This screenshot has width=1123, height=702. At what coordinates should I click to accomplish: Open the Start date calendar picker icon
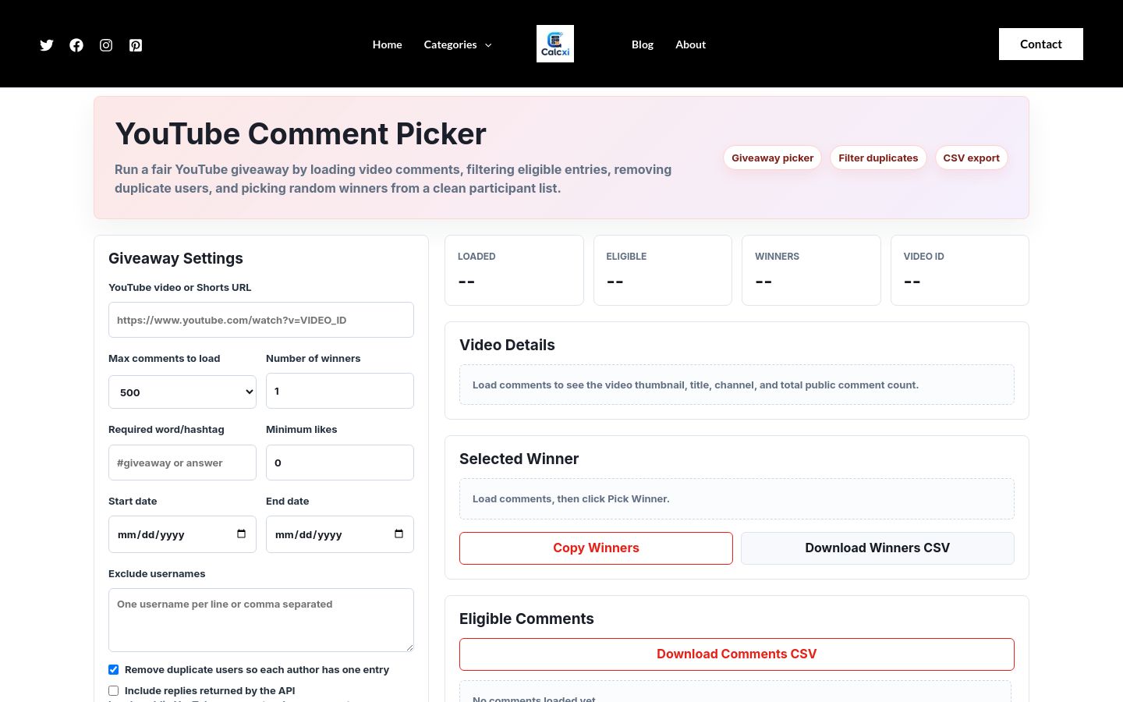(x=241, y=534)
